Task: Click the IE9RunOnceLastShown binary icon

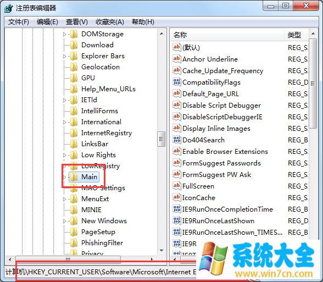Action: tap(177, 220)
